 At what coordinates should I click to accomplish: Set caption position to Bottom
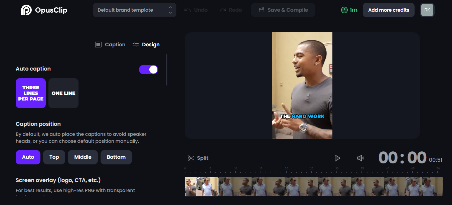pyautogui.click(x=116, y=157)
